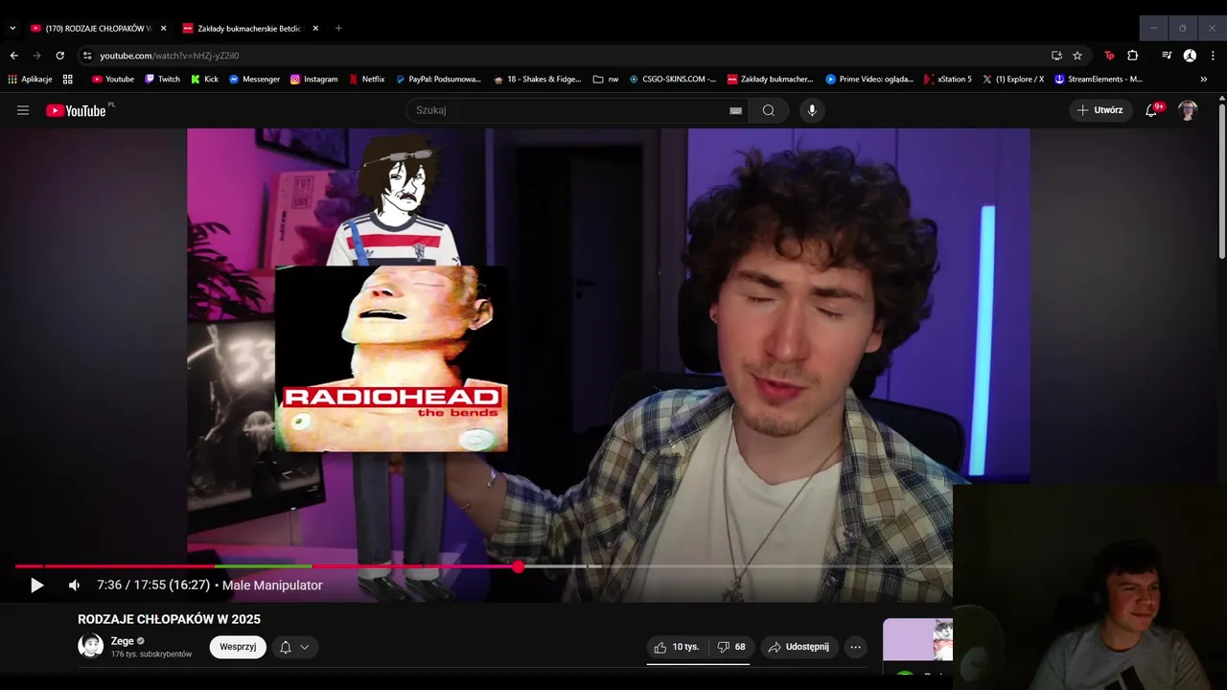Click the 176 tys. subskrybentów text
1227x690 pixels.
tap(151, 655)
